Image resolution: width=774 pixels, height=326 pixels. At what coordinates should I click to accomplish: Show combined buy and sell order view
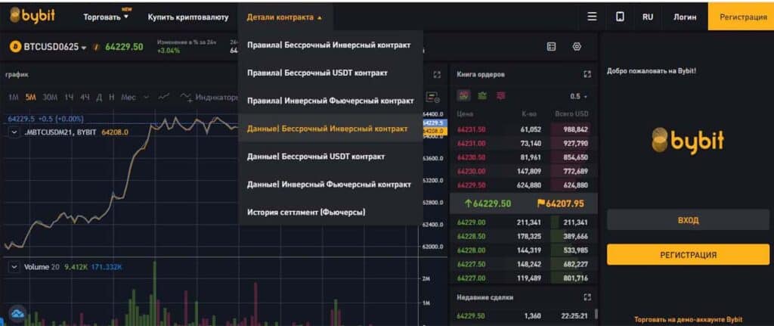tap(463, 96)
